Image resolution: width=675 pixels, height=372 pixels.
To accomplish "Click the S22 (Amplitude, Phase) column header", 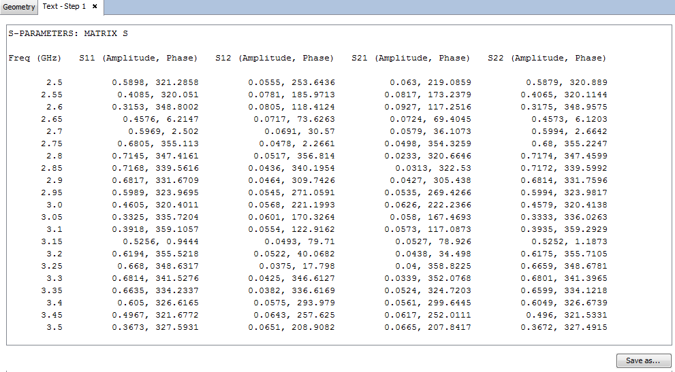I will point(547,58).
